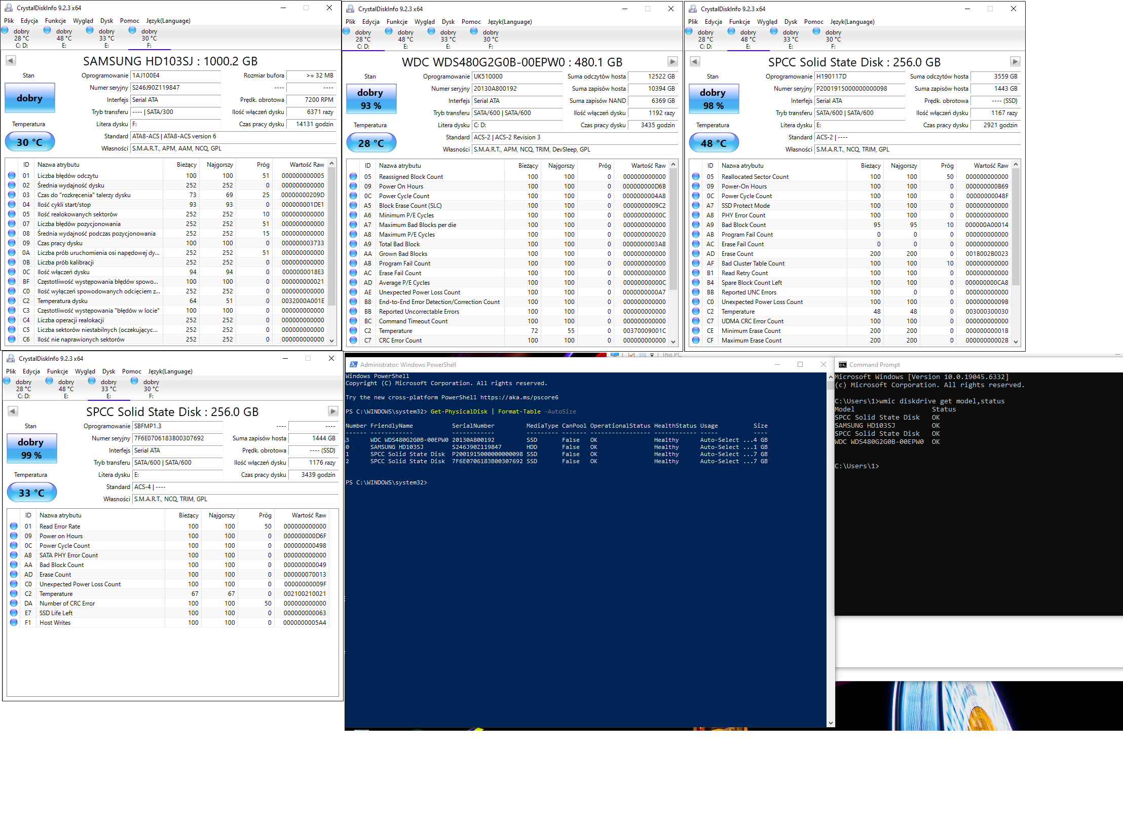Click the 30 °C temperature button in the SAMSUNG window
1123x828 pixels.
[x=30, y=142]
